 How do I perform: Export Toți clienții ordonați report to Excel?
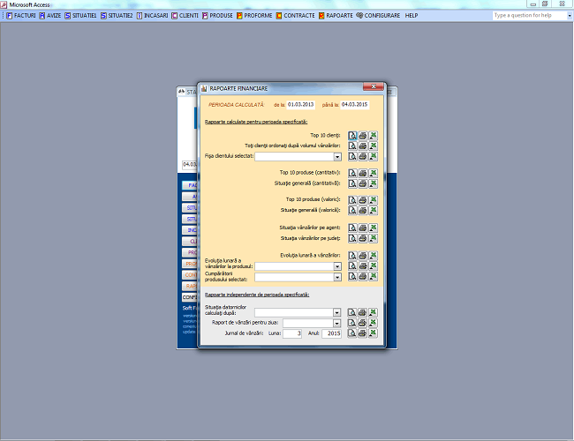click(x=373, y=146)
